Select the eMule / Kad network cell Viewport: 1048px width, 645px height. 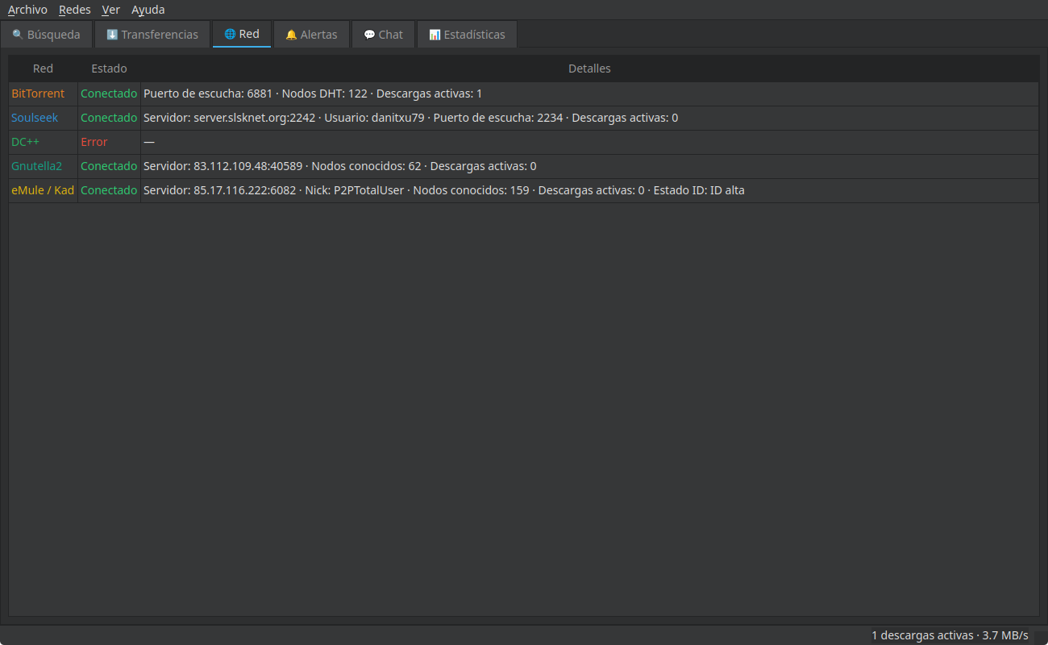43,190
